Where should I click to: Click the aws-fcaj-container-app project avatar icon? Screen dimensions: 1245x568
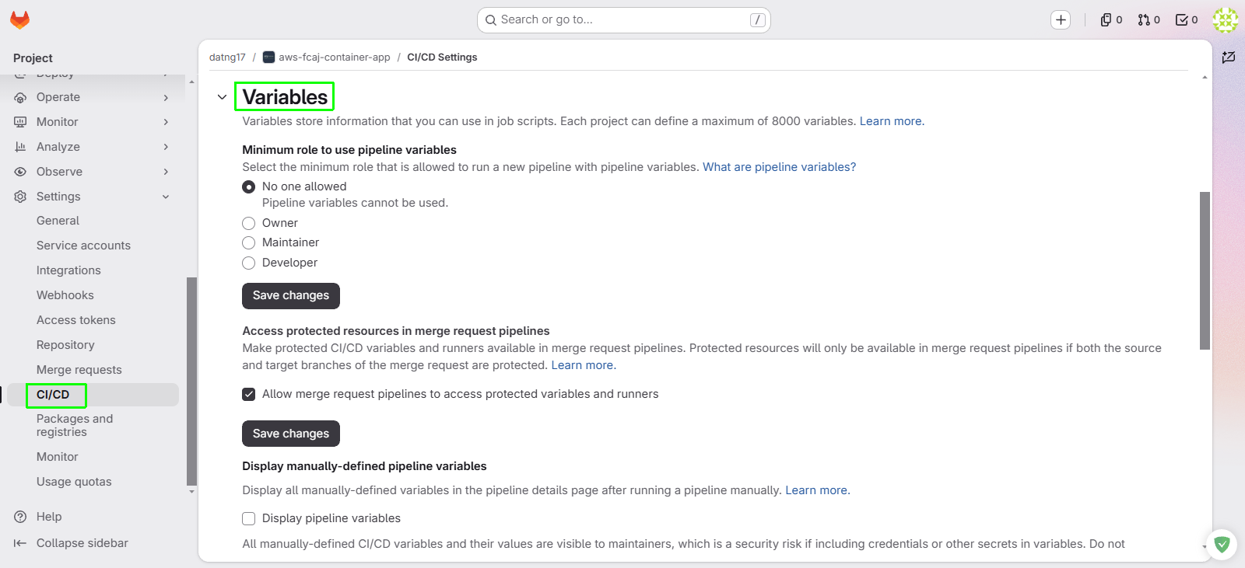coord(268,57)
